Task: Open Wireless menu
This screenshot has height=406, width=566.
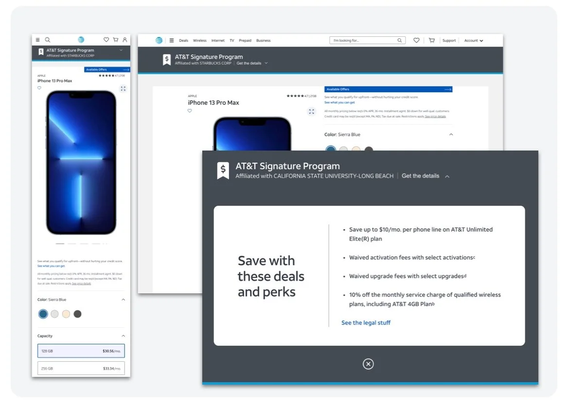Action: (x=200, y=40)
